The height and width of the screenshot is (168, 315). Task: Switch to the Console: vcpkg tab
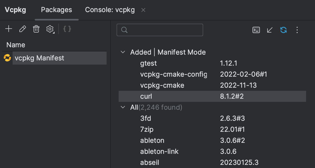click(110, 10)
